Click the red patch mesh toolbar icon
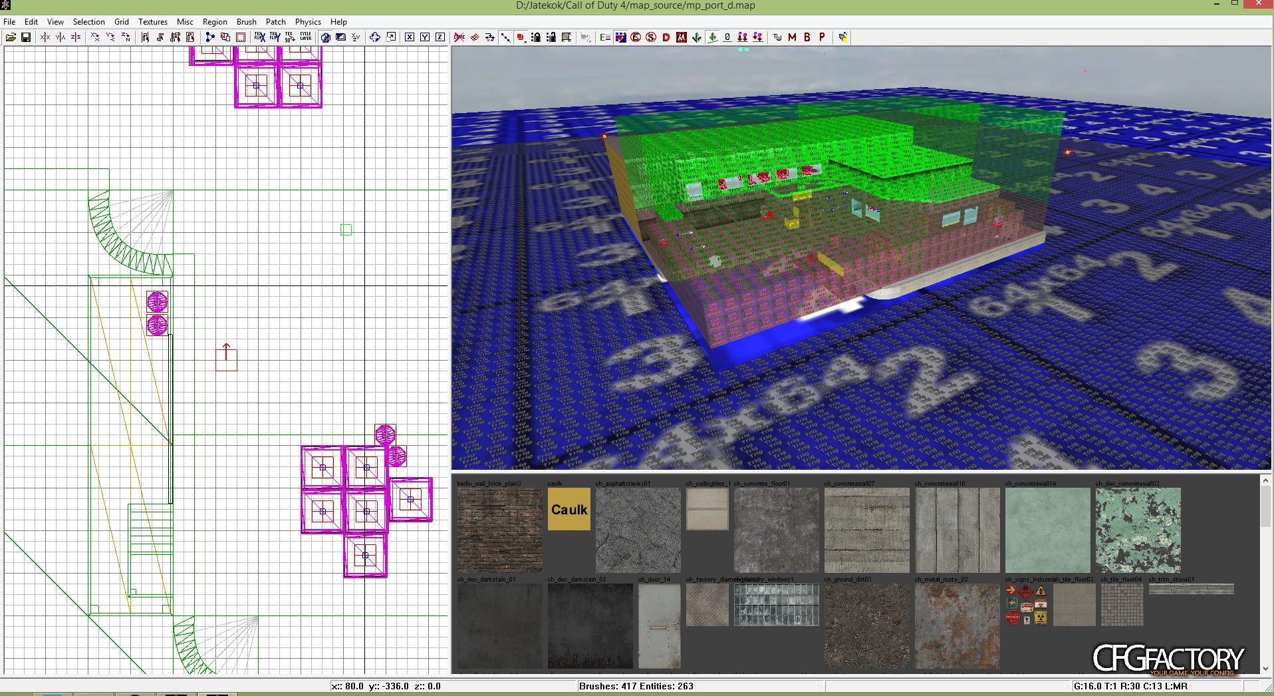Screen dimensions: 1274x696 click(x=475, y=37)
